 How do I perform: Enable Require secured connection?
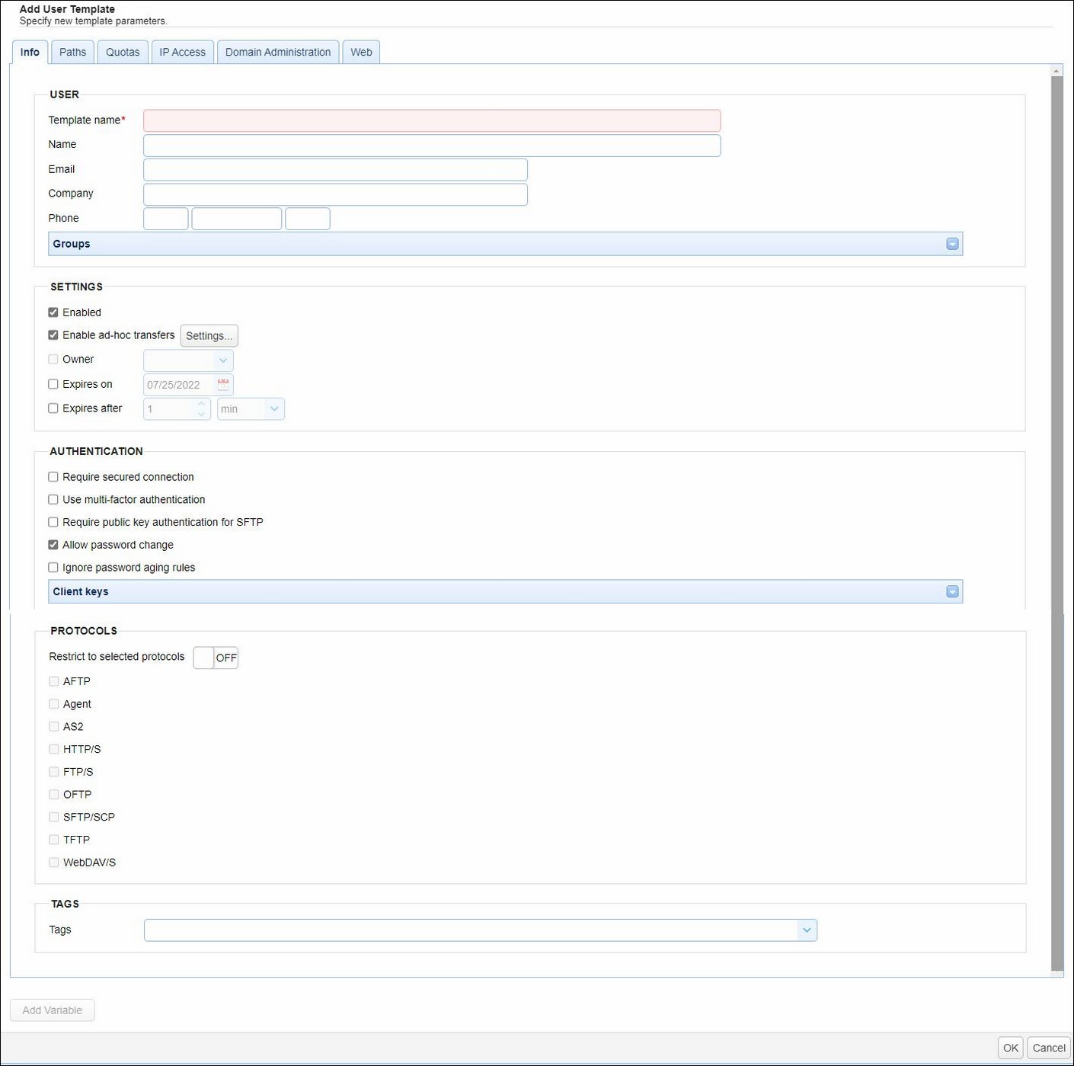[x=53, y=476]
